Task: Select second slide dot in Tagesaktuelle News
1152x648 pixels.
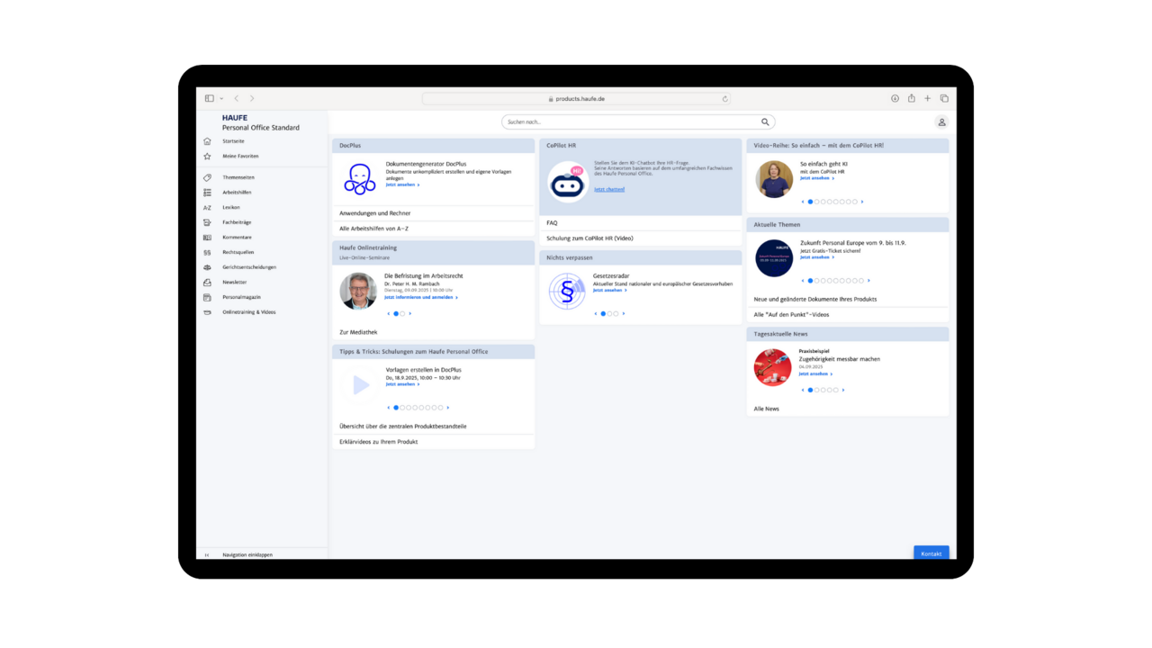Action: pos(817,391)
